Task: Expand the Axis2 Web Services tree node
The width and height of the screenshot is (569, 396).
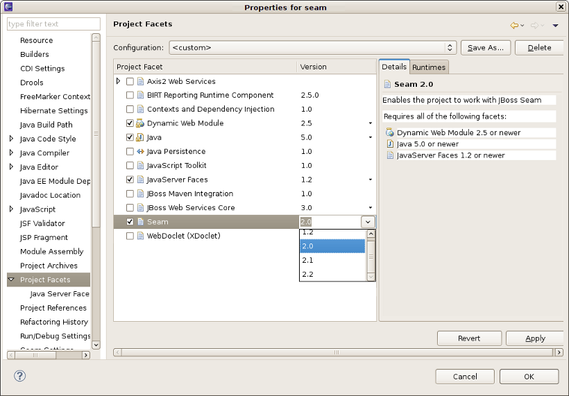Action: click(x=119, y=81)
